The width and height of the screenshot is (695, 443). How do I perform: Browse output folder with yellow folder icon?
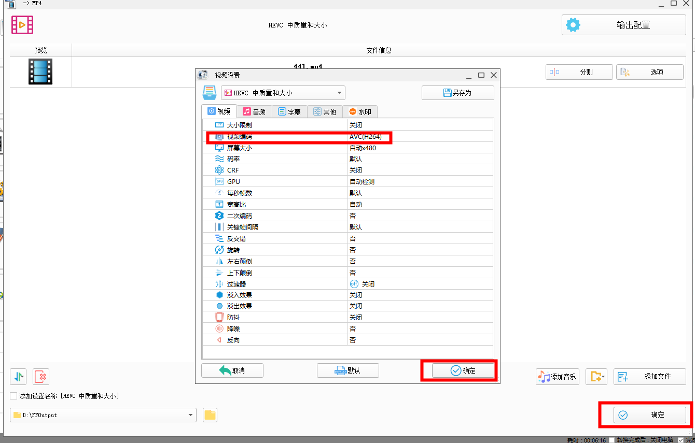click(210, 415)
